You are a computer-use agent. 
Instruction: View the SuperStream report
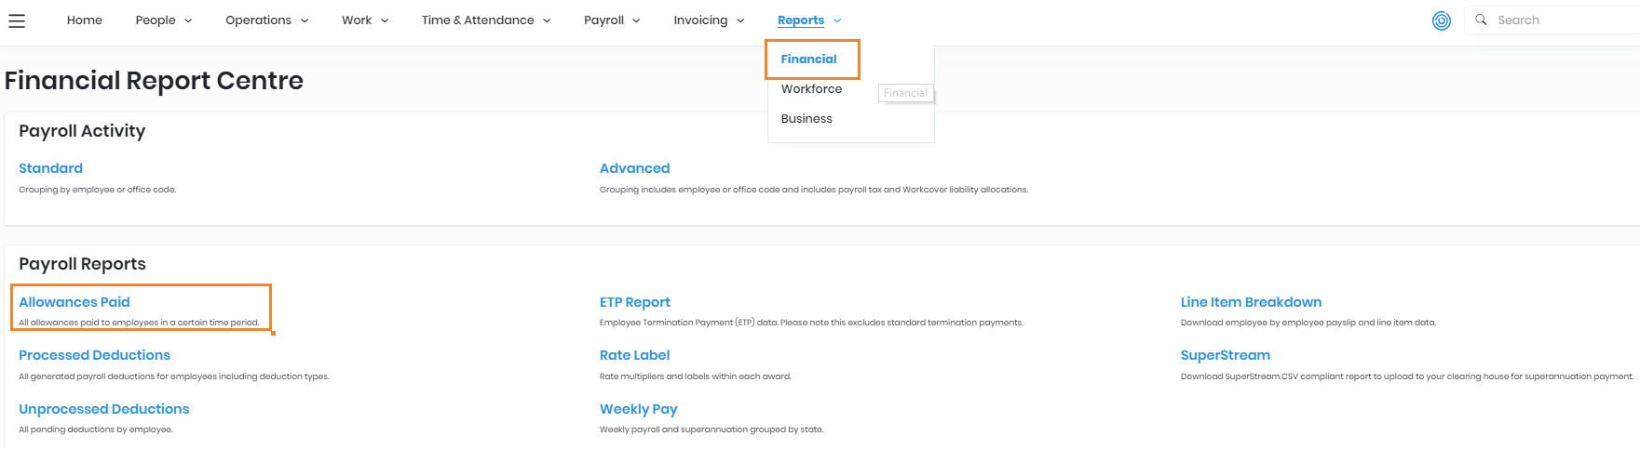[x=1225, y=355]
